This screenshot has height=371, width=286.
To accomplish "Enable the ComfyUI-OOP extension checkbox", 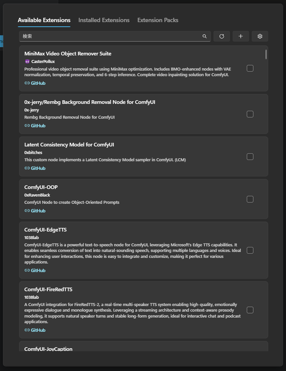I will 250,199.
